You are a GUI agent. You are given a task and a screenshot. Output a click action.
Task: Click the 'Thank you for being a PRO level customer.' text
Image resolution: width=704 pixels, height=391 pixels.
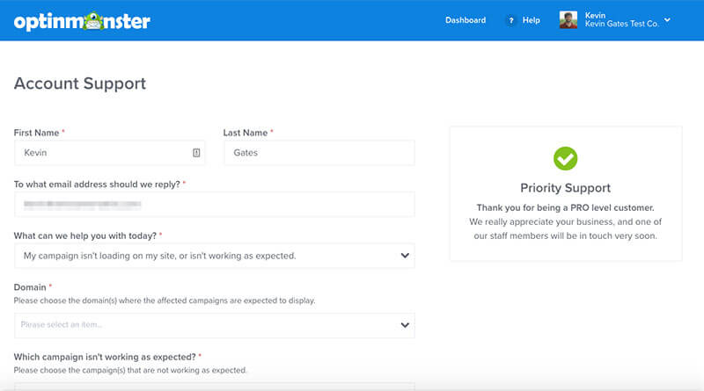[x=565, y=207]
